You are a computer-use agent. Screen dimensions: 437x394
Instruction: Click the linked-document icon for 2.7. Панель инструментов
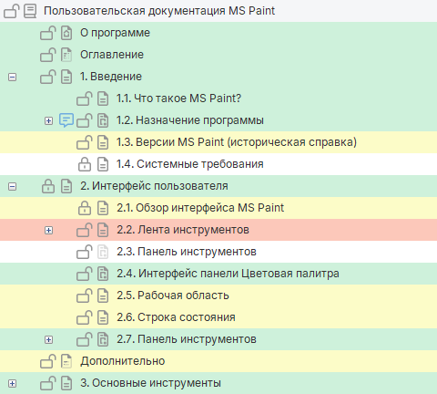103,339
